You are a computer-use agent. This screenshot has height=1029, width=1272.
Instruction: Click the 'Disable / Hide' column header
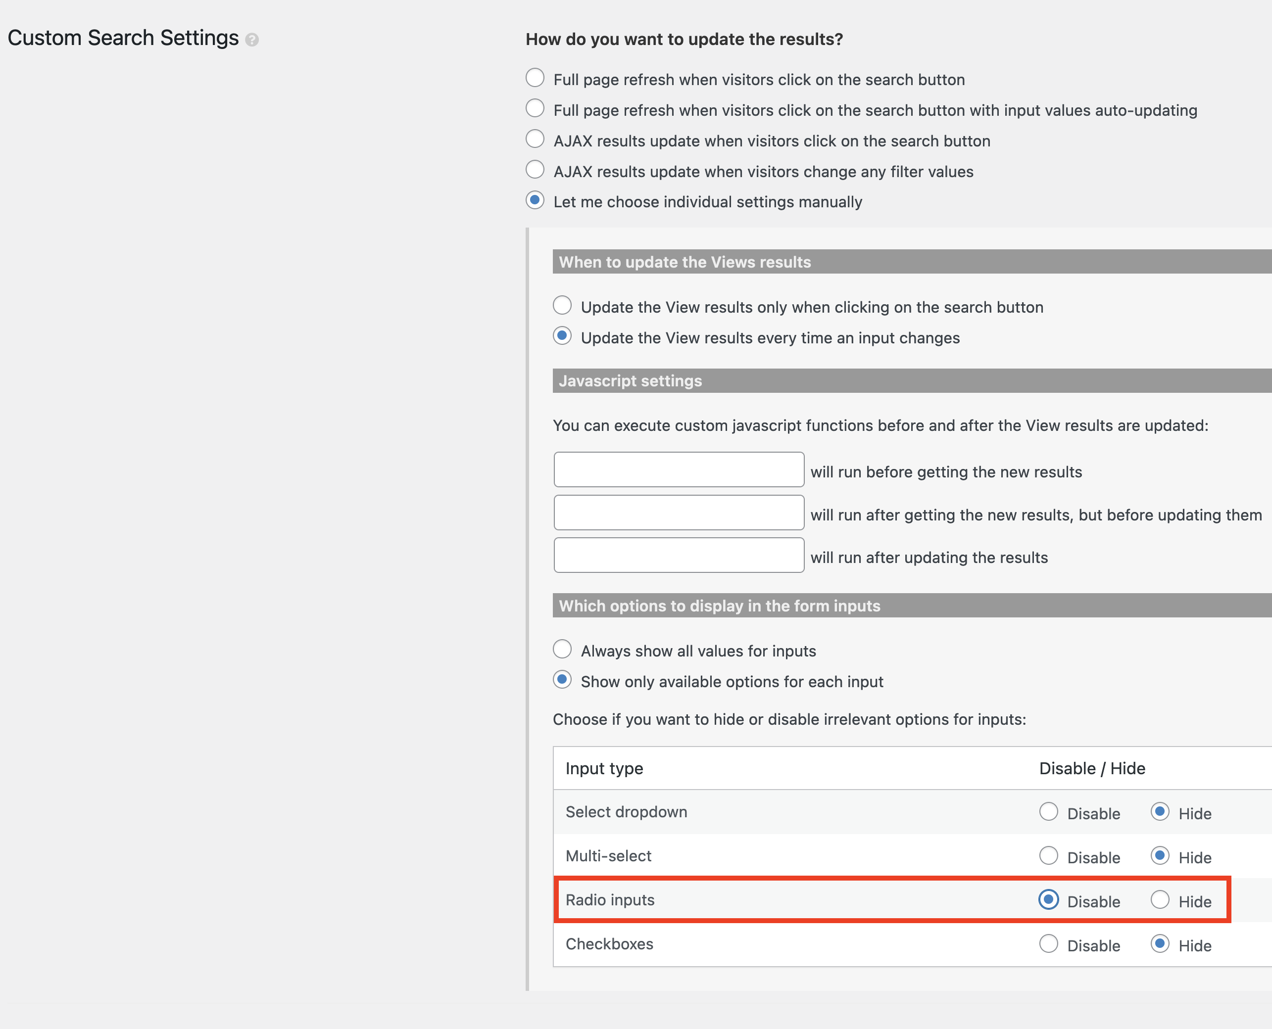(x=1092, y=769)
